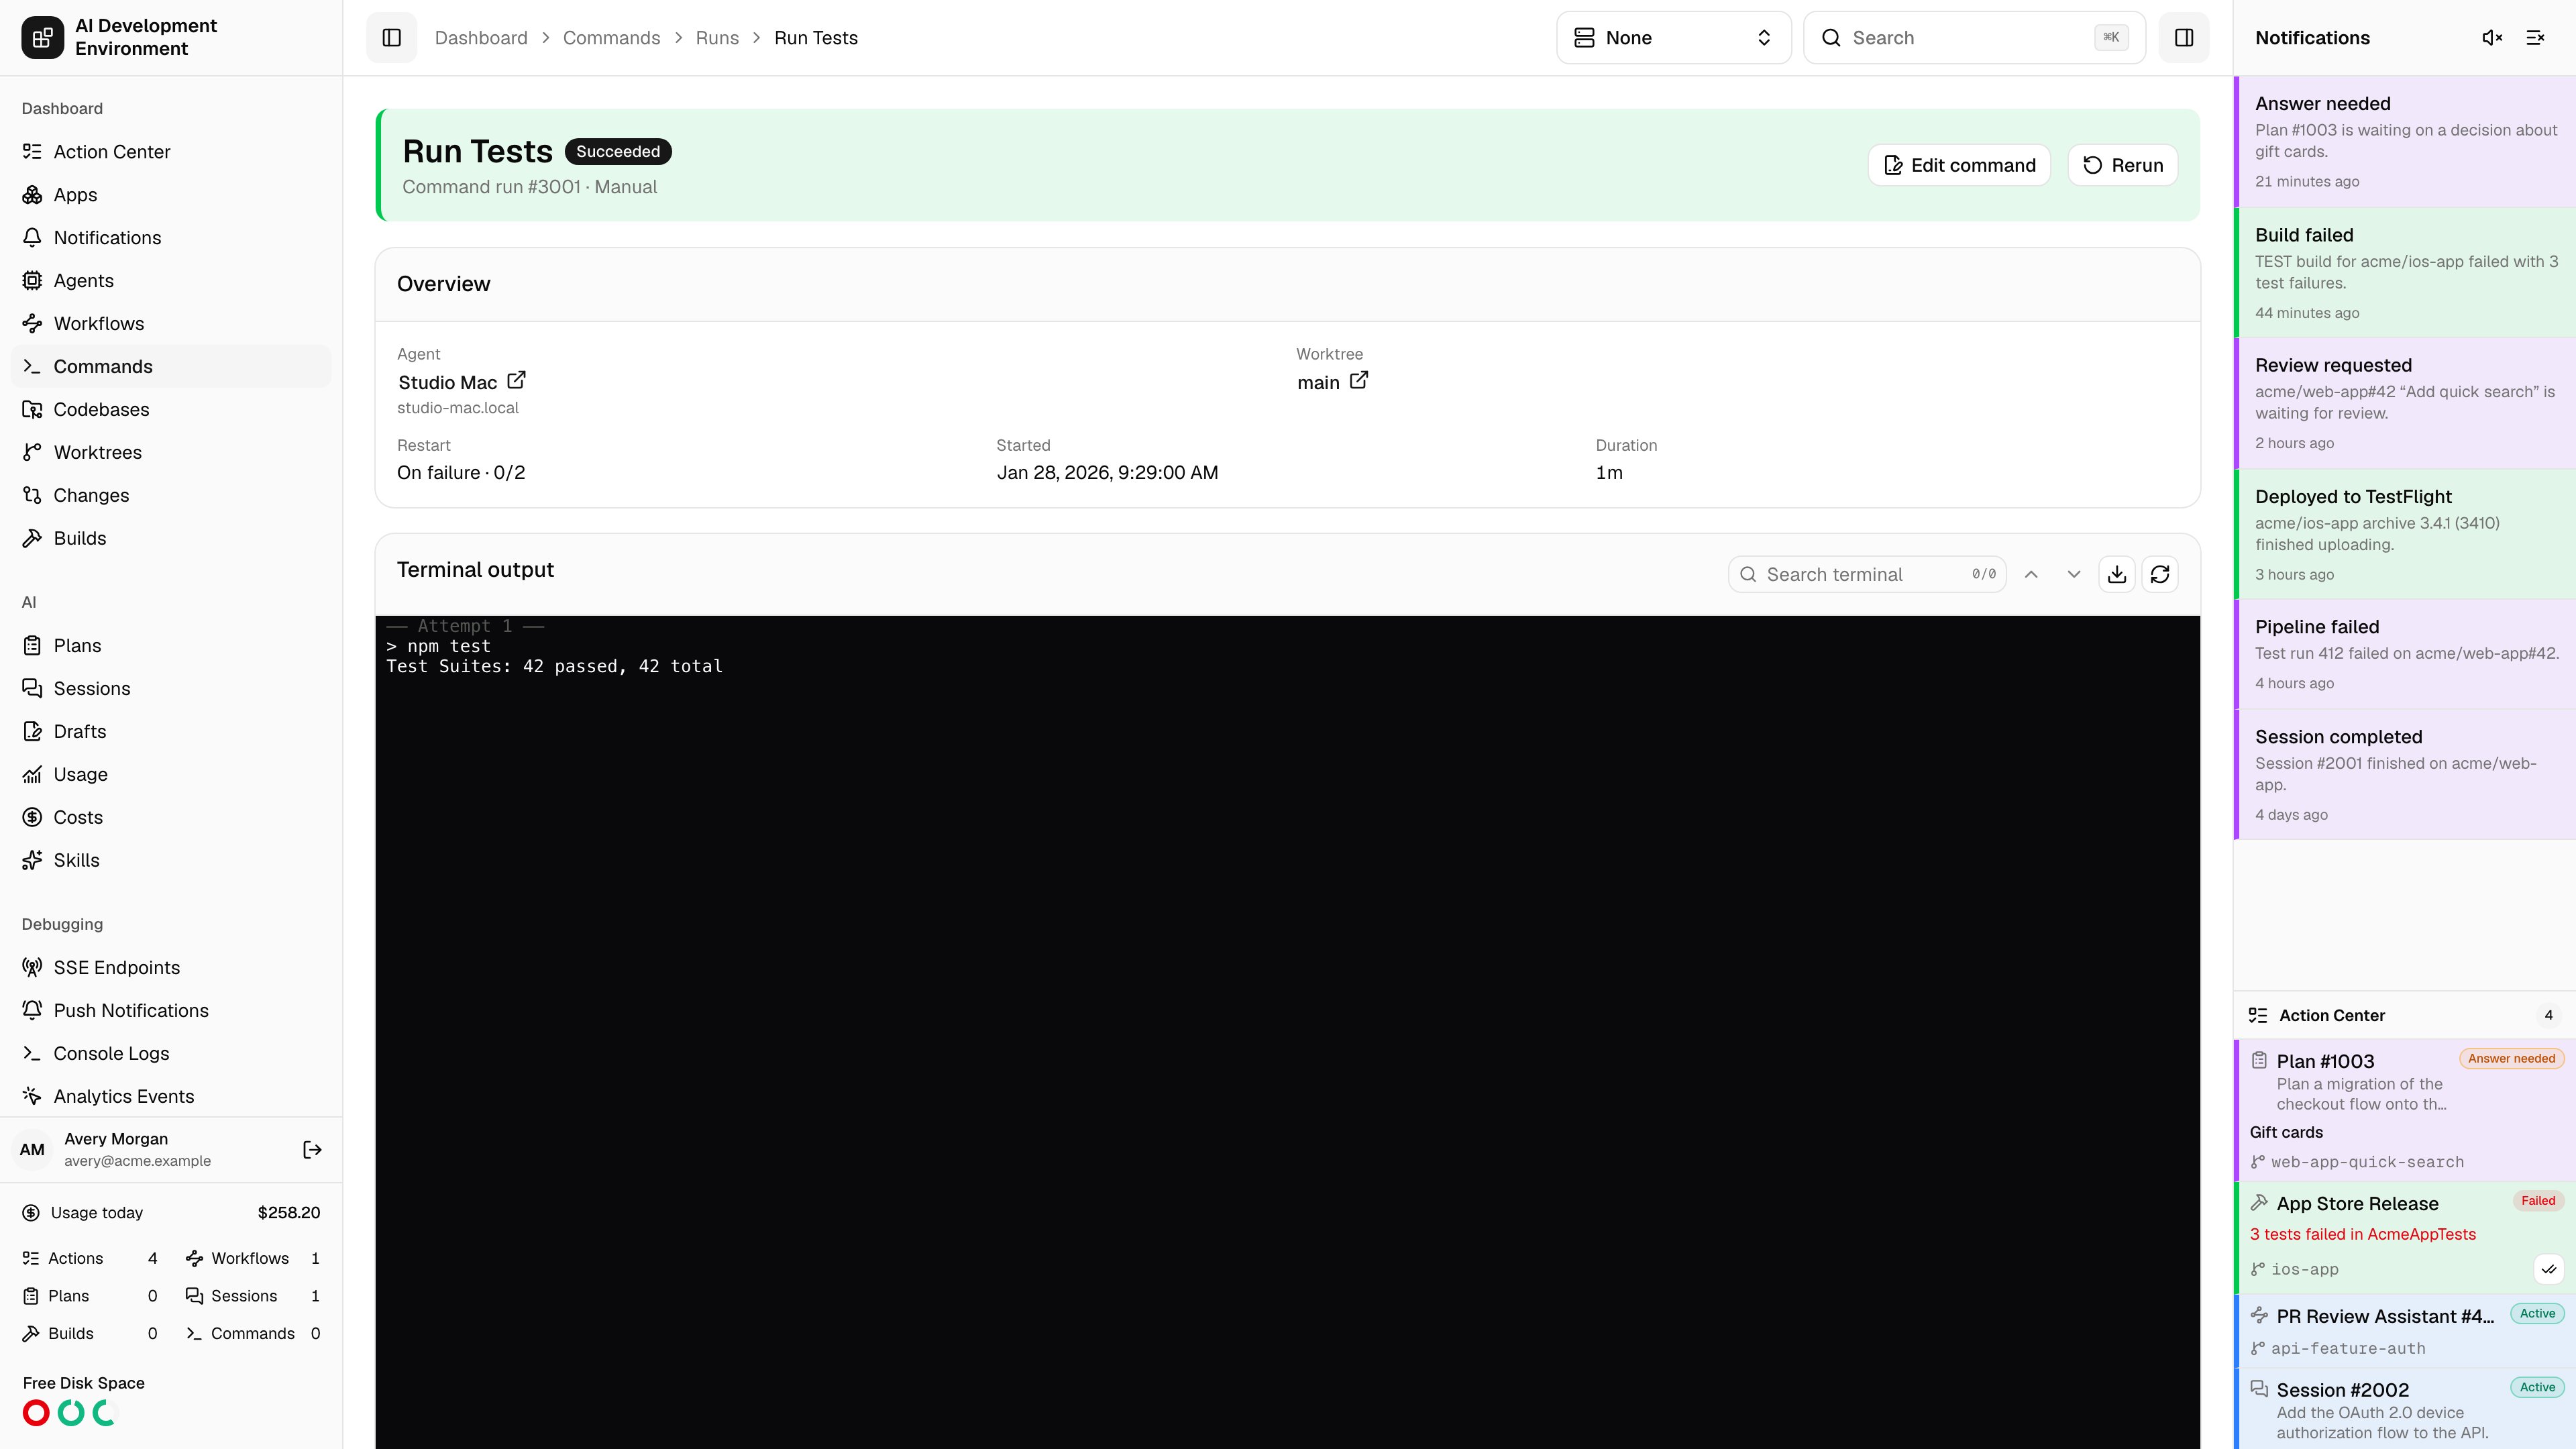Viewport: 2576px width, 1449px height.
Task: Open Costs page icon
Action: click(32, 818)
